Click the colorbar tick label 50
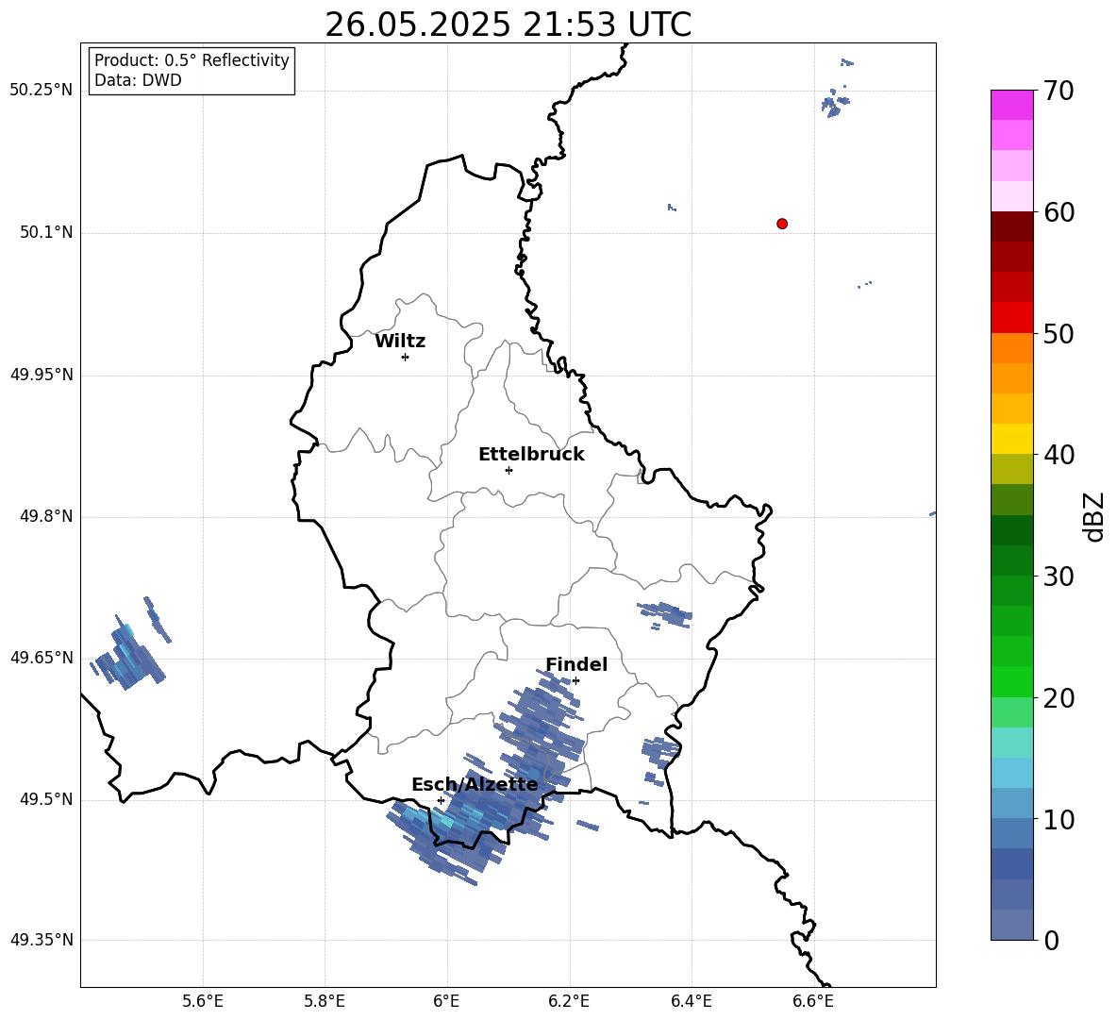Viewport: 1117px width, 1020px height. [1059, 333]
